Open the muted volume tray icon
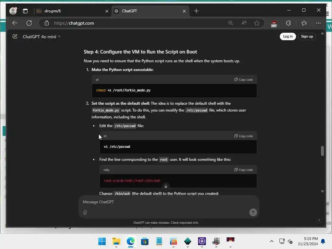This screenshot has height=249, width=332. pos(290,241)
